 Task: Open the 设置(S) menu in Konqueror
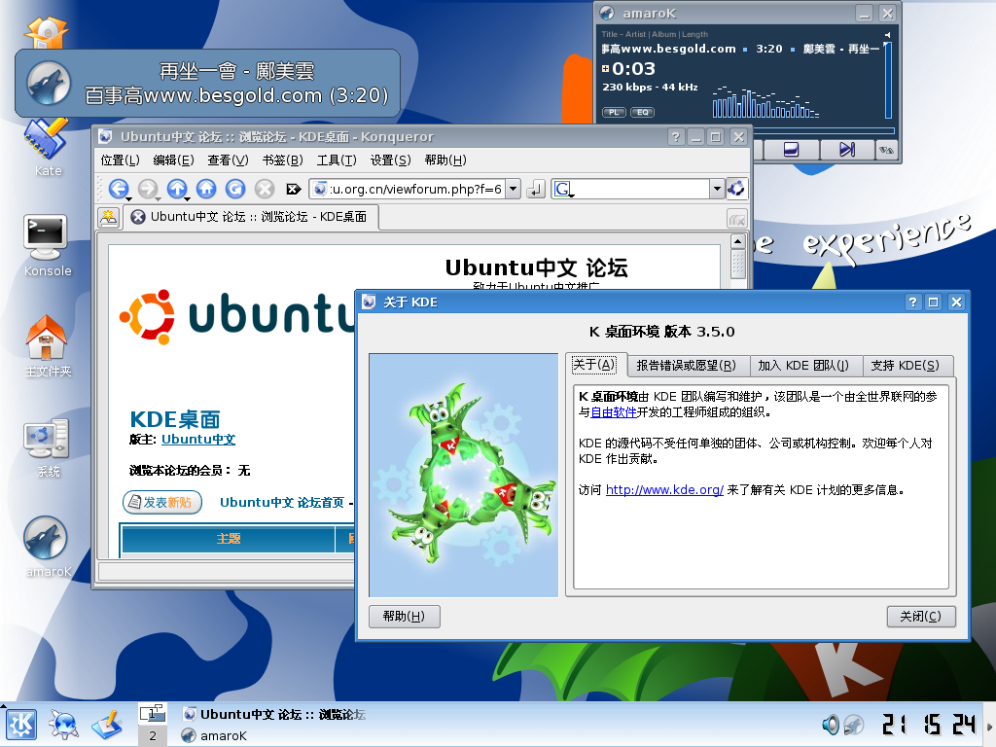[391, 160]
